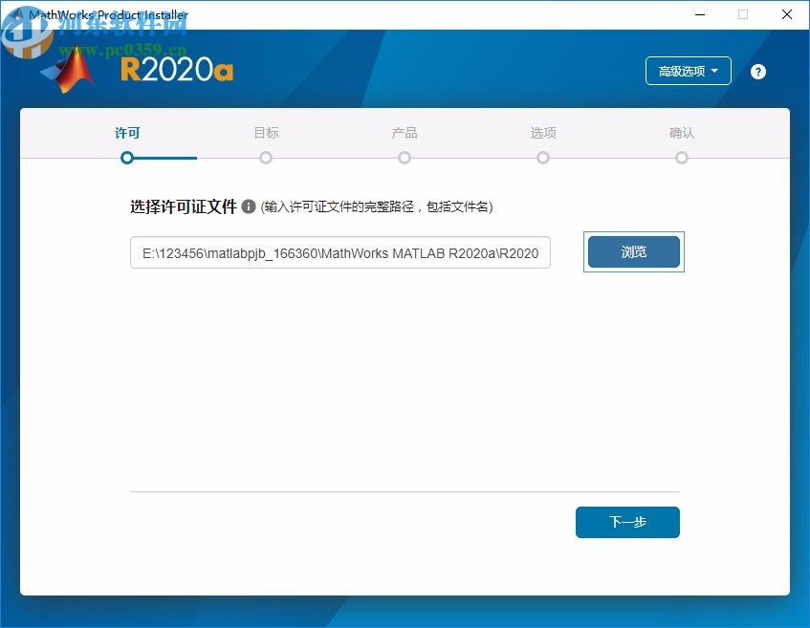
Task: Click inside the license file path field
Action: [339, 252]
